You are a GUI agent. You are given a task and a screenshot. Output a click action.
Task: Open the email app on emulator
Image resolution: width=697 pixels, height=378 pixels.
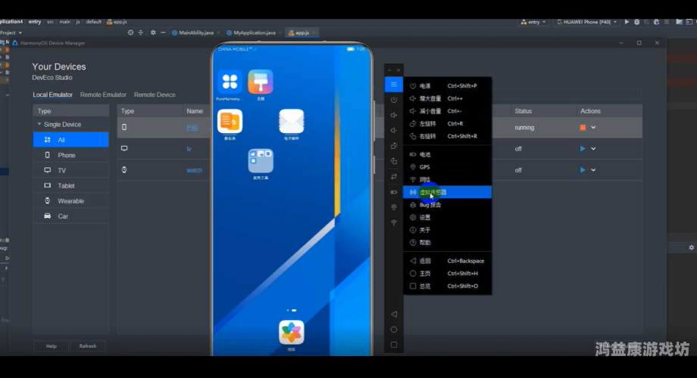click(291, 121)
